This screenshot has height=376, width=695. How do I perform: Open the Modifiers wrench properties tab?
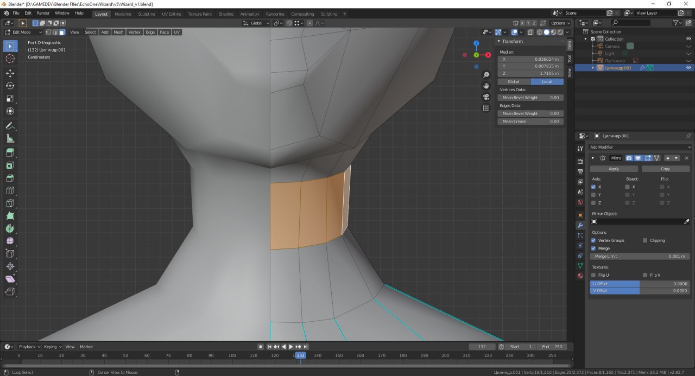coord(580,225)
